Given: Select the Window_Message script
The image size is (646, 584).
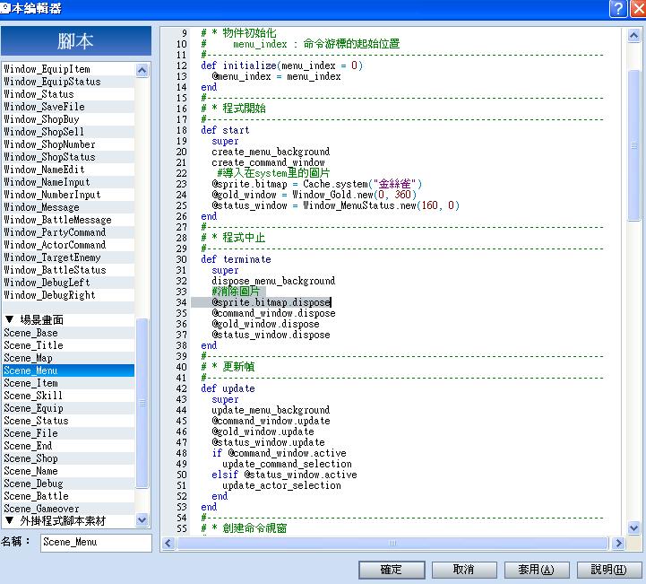Looking at the screenshot, I should [x=68, y=207].
